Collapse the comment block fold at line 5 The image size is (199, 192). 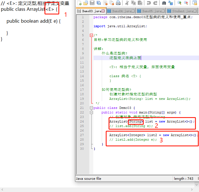(91, 35)
